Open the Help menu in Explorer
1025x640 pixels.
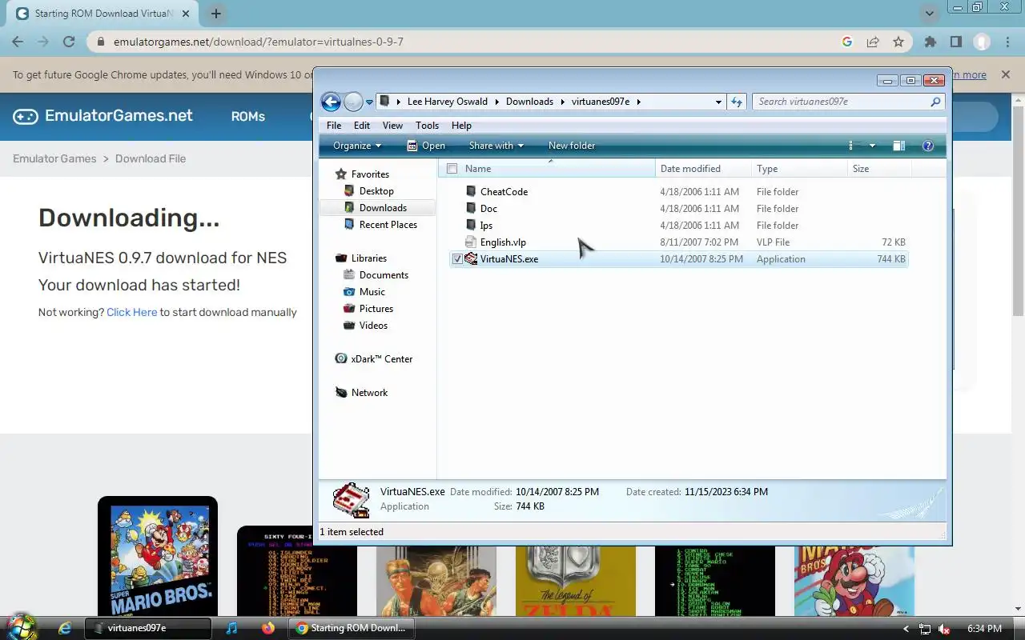pos(461,126)
